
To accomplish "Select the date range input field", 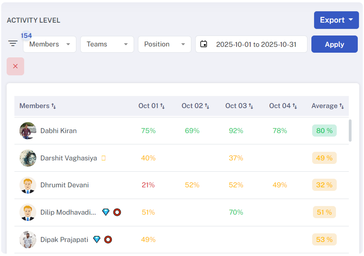I will click(x=256, y=44).
